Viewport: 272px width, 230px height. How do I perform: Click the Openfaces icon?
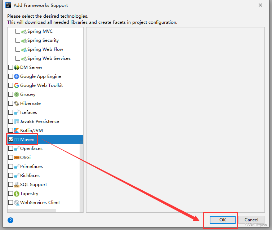(17, 149)
